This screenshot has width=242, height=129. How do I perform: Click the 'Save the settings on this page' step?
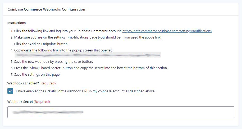37,74
